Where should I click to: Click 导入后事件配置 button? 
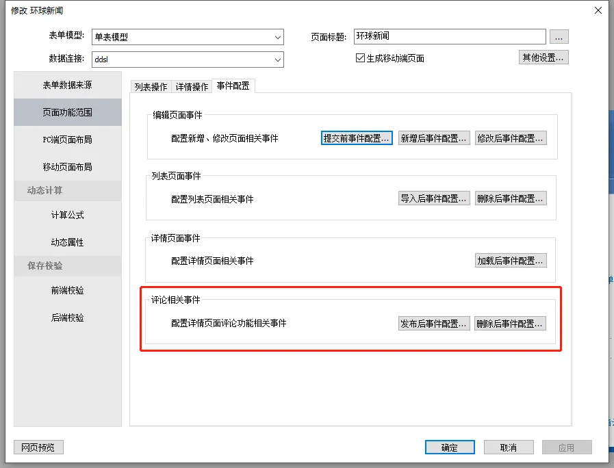click(x=434, y=199)
